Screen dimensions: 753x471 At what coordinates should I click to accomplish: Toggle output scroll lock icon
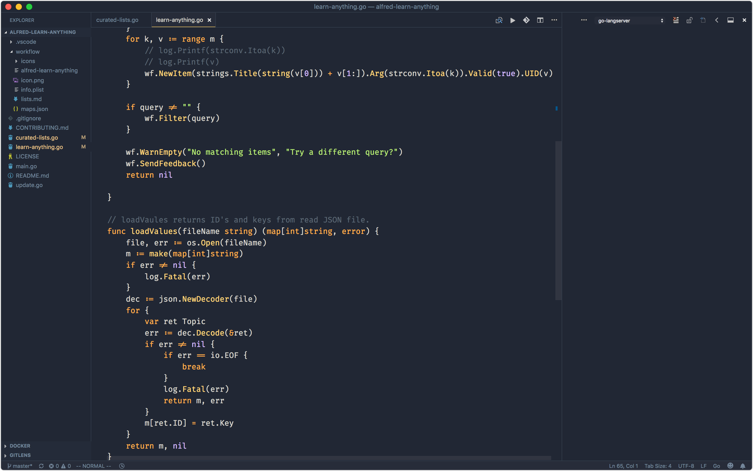click(689, 20)
